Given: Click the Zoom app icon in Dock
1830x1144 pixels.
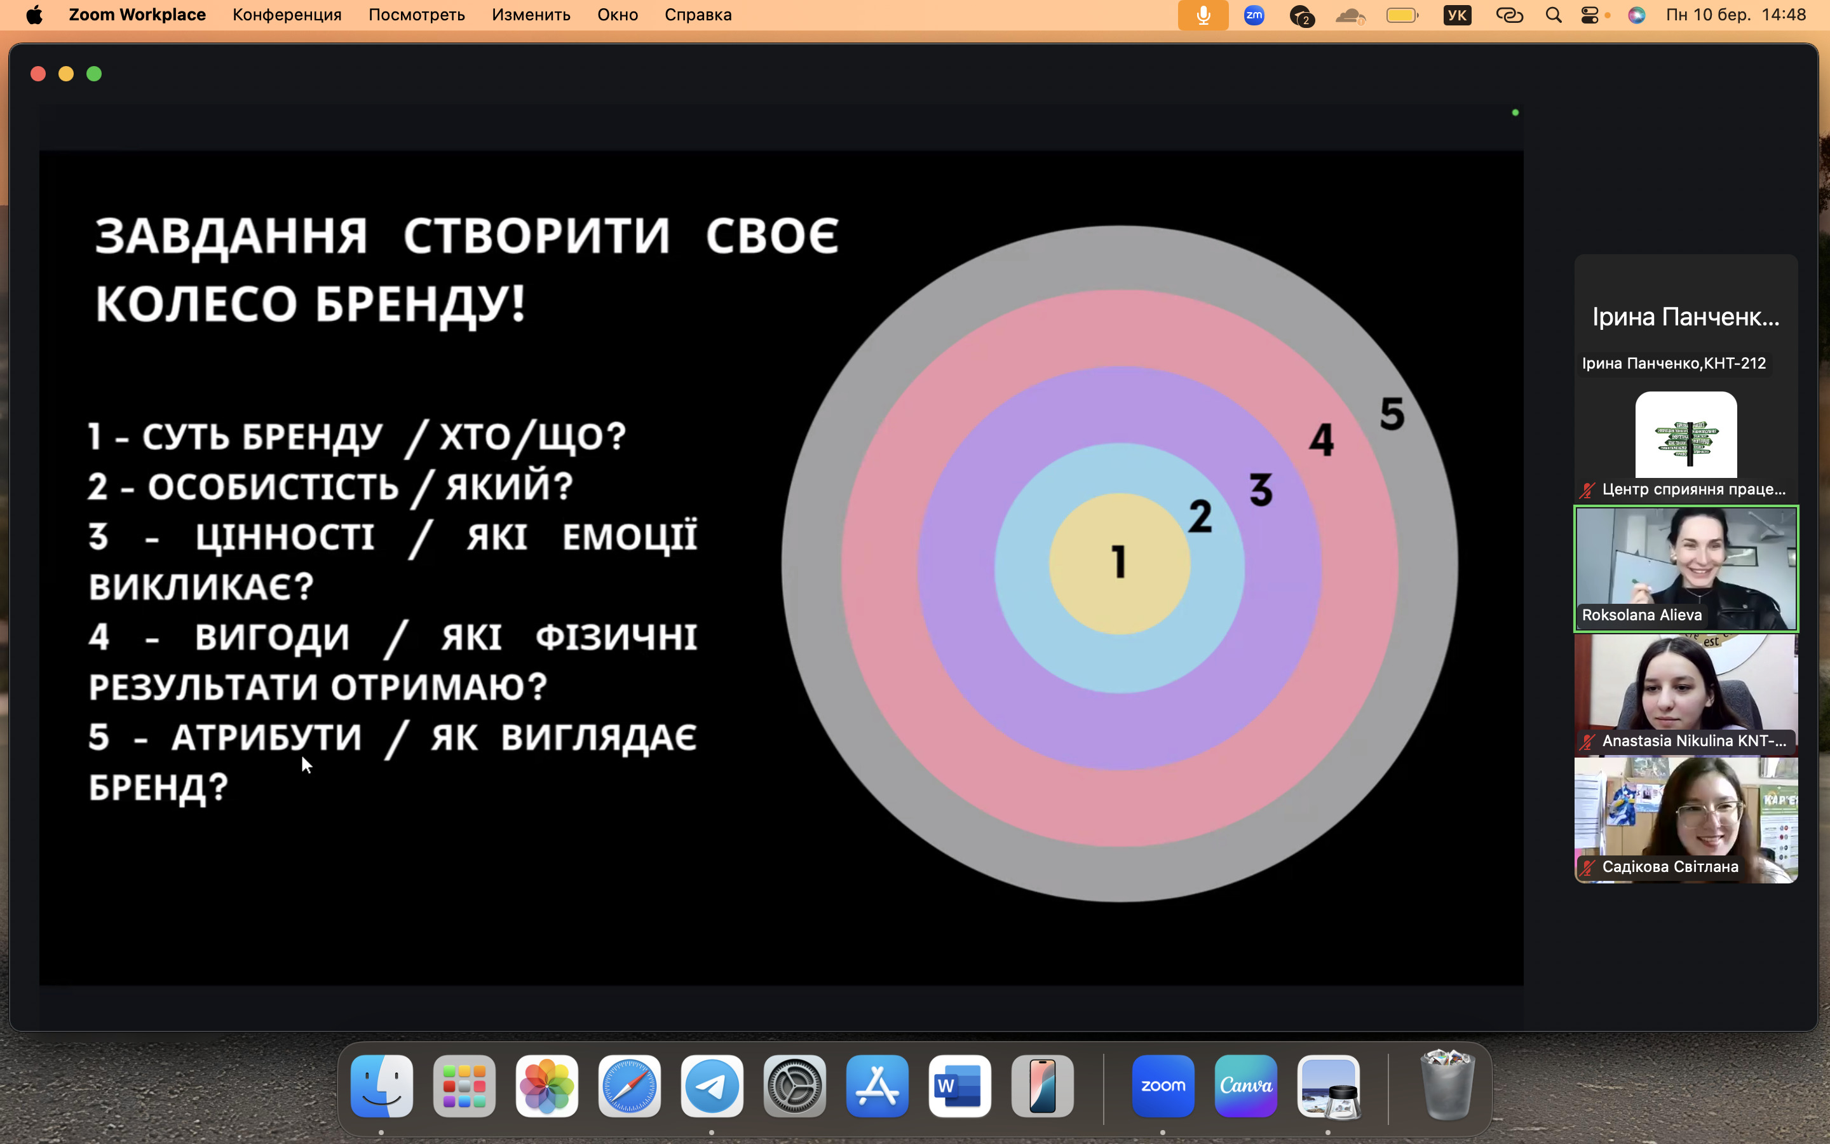Looking at the screenshot, I should click(1162, 1086).
